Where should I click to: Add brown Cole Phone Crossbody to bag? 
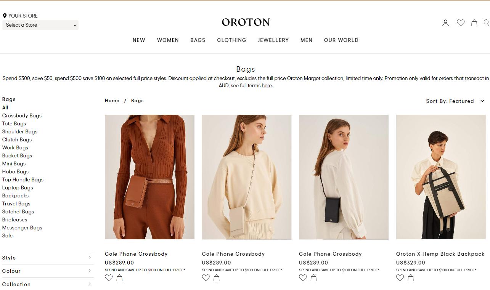point(119,278)
